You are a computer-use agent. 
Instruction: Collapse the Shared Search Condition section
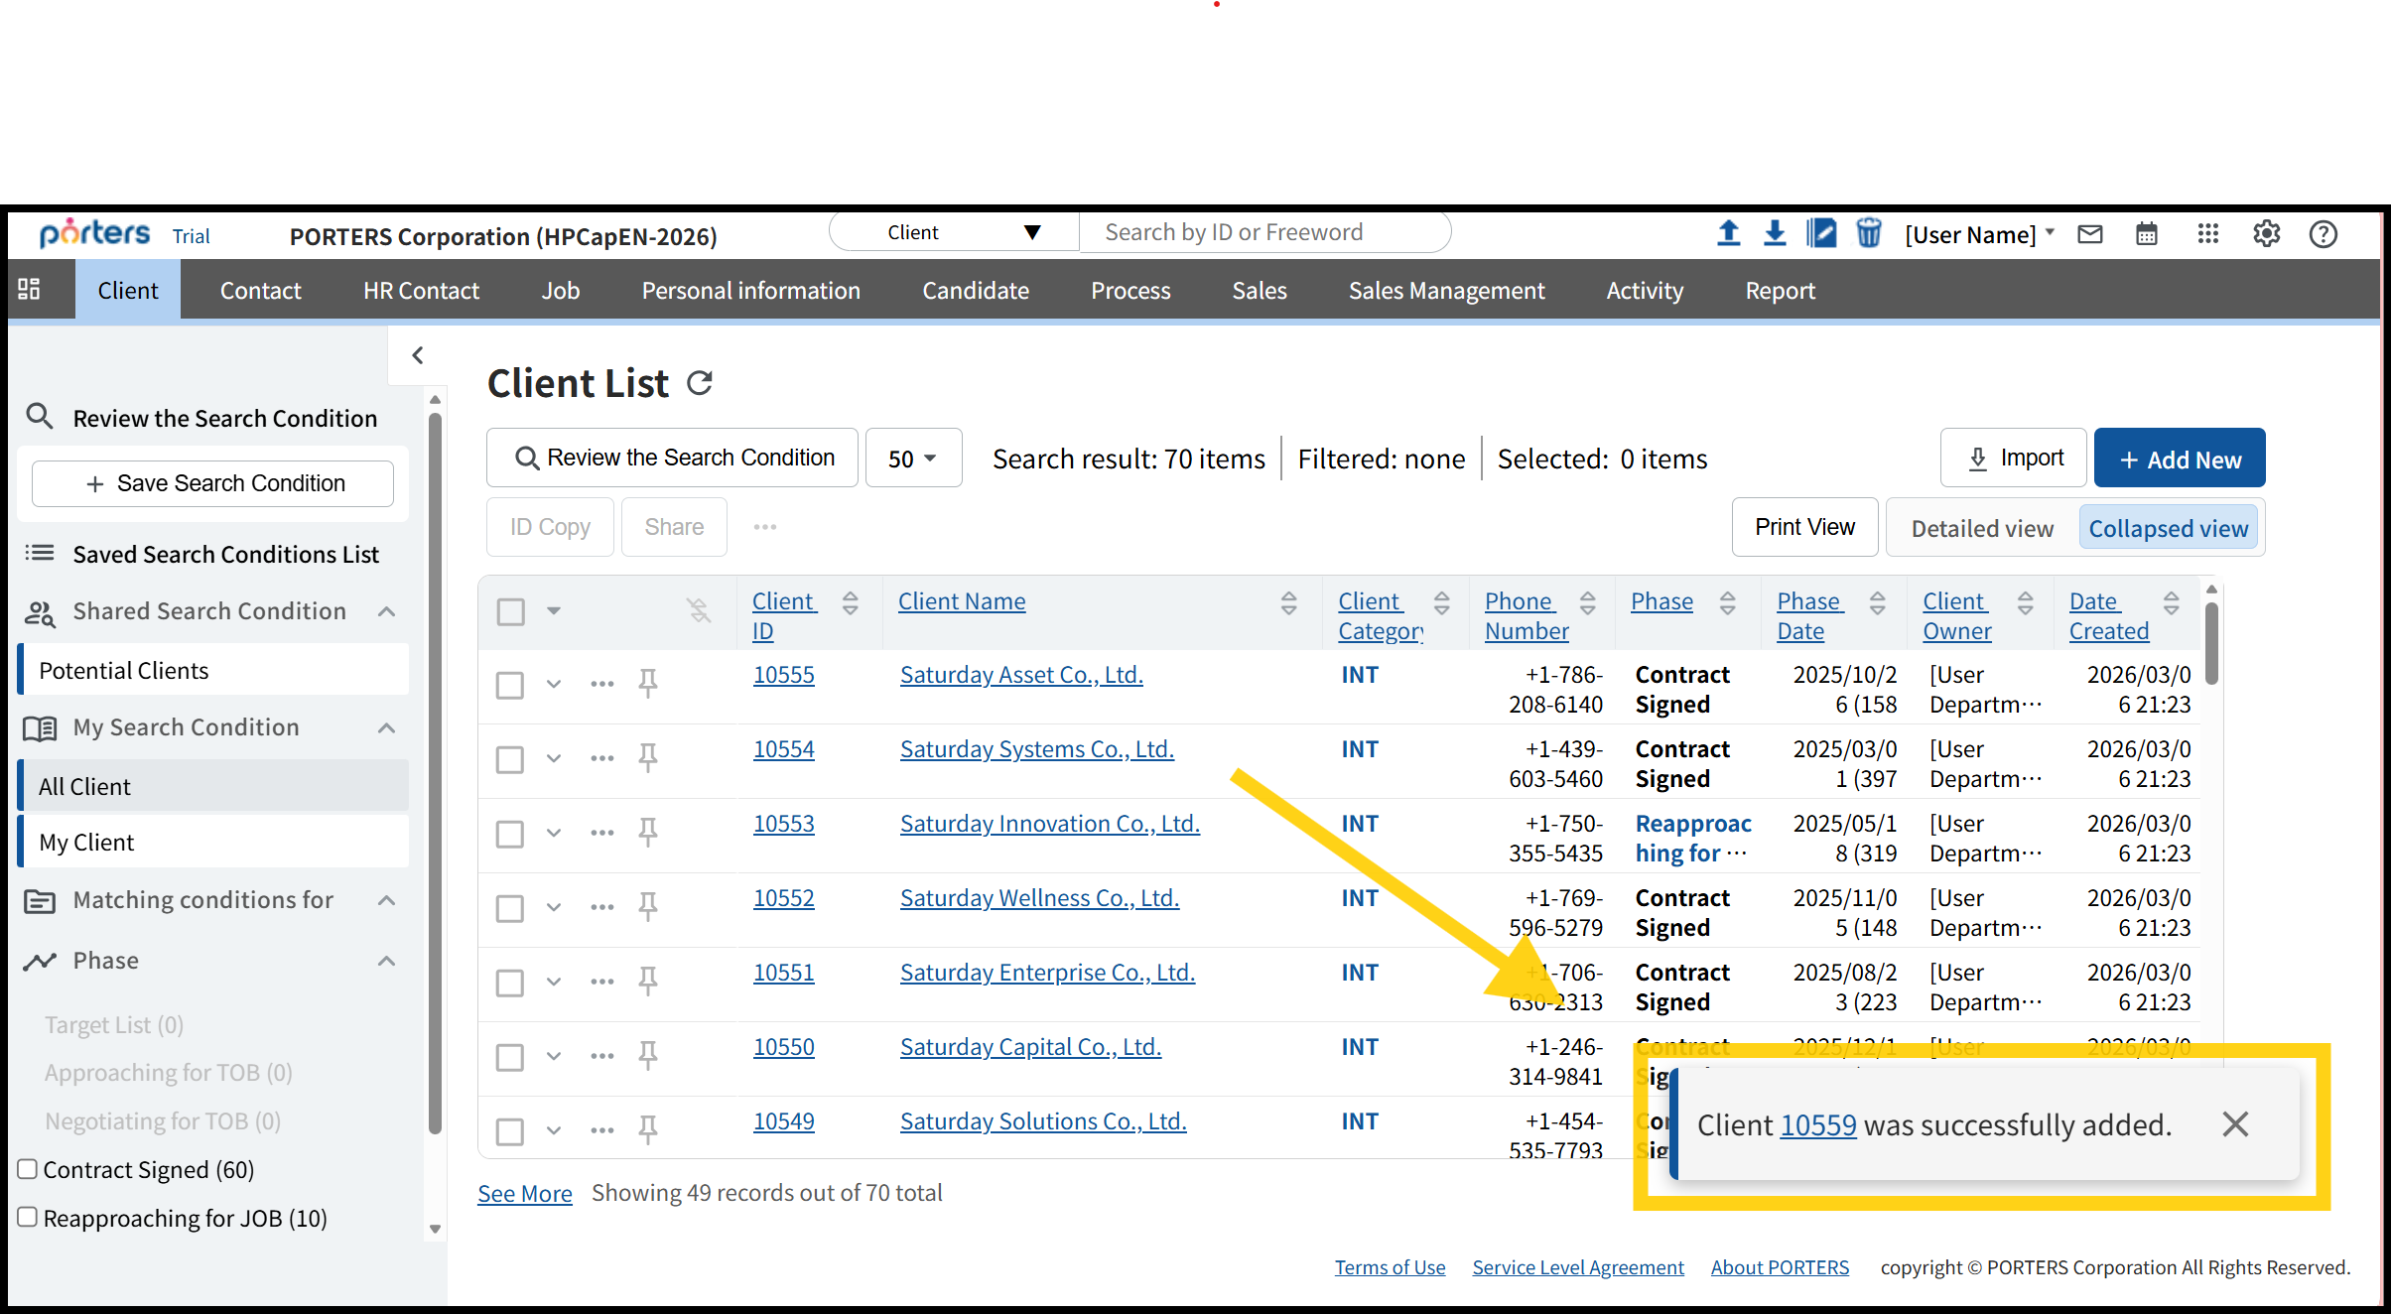[387, 611]
